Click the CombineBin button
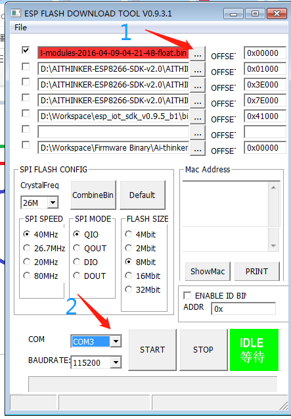Image resolution: width=291 pixels, height=419 pixels. 93,195
